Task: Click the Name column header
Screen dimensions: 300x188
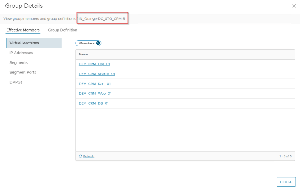Action: (83, 54)
